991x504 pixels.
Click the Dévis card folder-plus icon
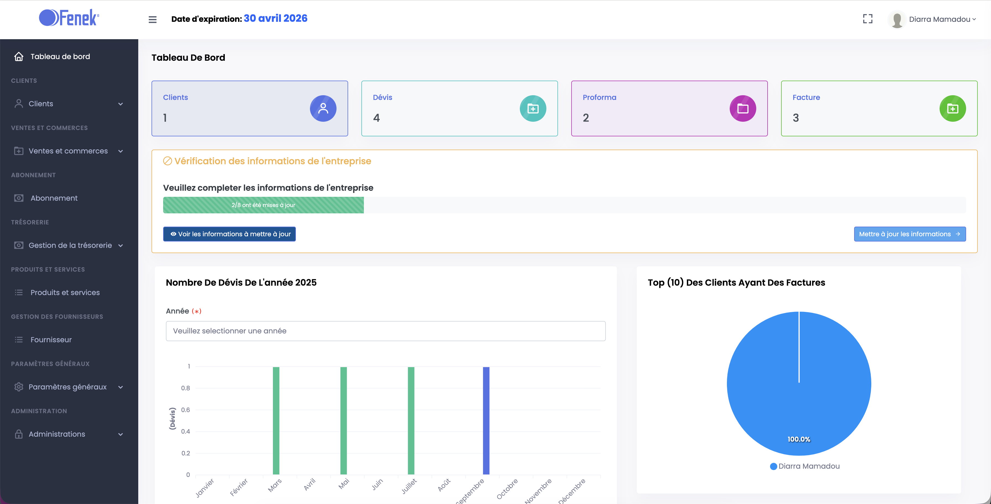point(533,108)
